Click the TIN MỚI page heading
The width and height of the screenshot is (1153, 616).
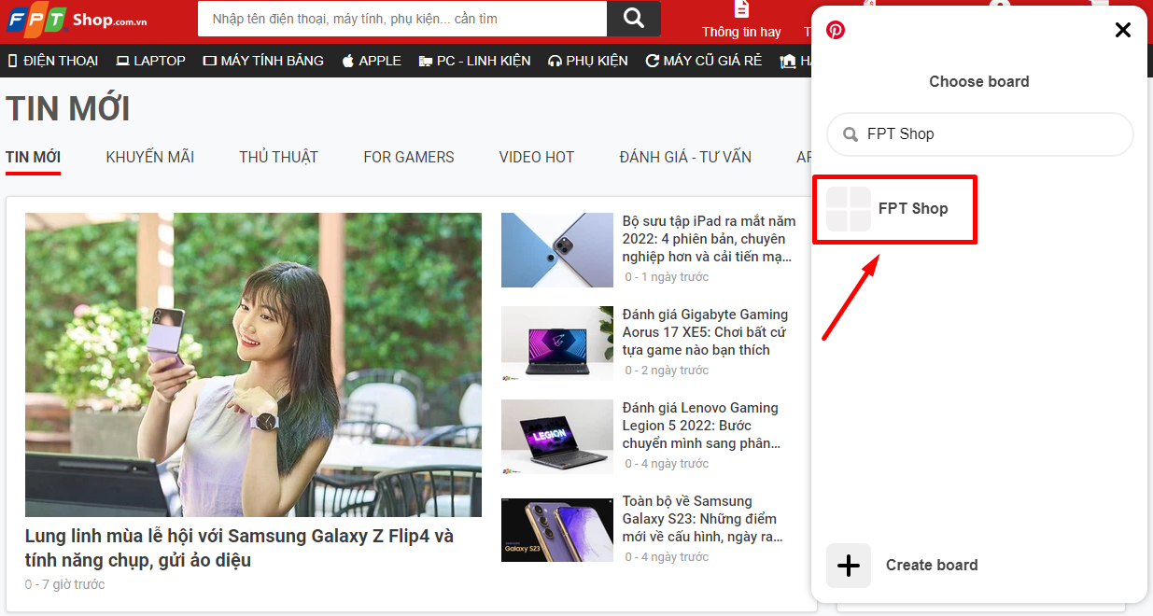[68, 109]
